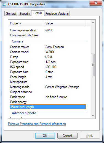Image resolution: width=104 pixels, height=143 pixels.
Task: Click the Cancel button
Action: pyautogui.click(x=67, y=136)
